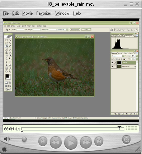Rewind the movie
This screenshot has width=142, height=154.
[x=56, y=143]
